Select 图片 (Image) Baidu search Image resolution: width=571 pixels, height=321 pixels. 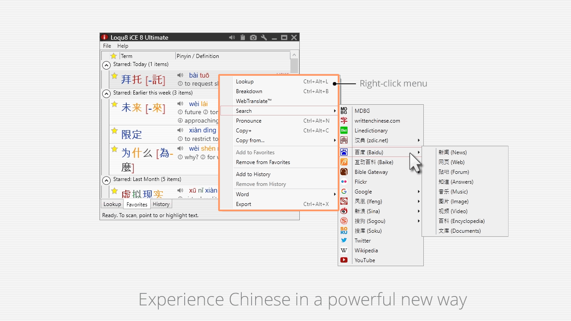[465, 202]
